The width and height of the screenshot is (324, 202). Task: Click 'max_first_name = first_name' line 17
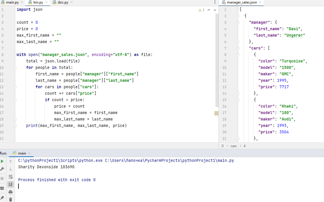tap(86, 113)
